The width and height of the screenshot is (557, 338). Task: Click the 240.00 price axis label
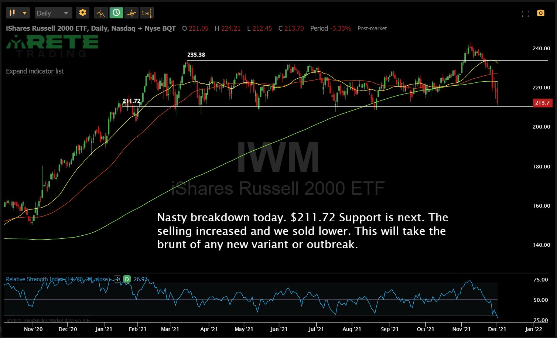[541, 48]
